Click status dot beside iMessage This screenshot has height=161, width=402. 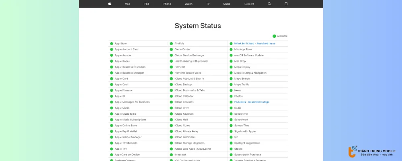coord(171,155)
